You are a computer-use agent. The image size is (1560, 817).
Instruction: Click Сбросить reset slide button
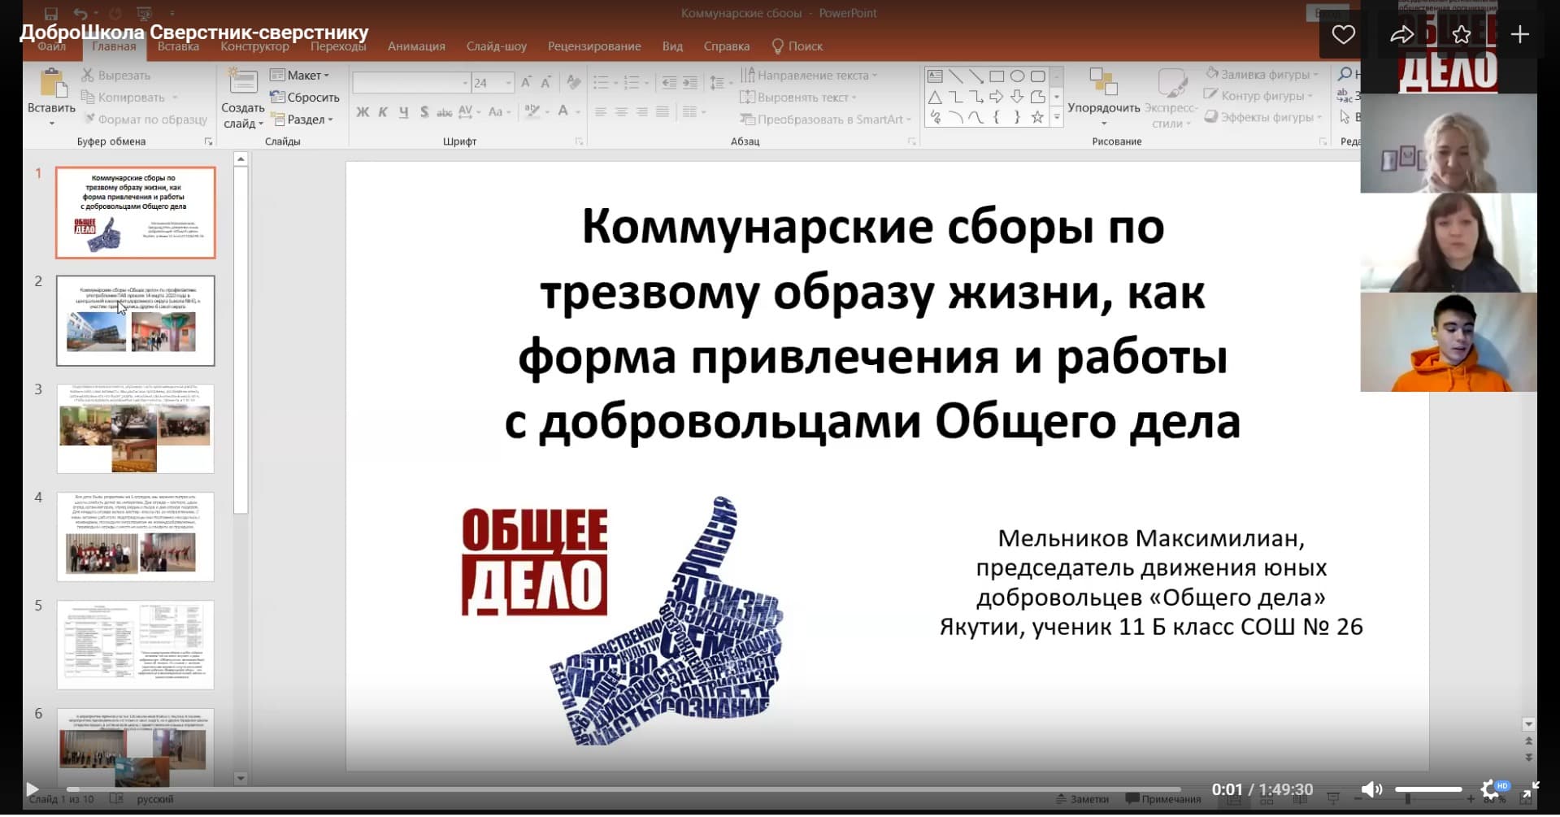pos(305,97)
